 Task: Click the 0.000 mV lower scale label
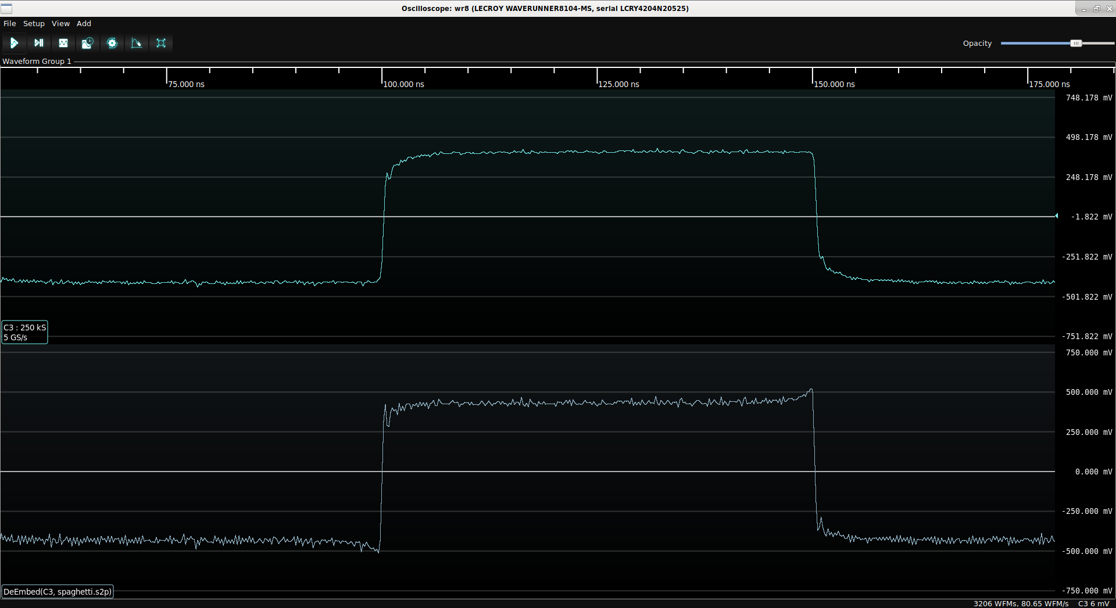[1093, 472]
